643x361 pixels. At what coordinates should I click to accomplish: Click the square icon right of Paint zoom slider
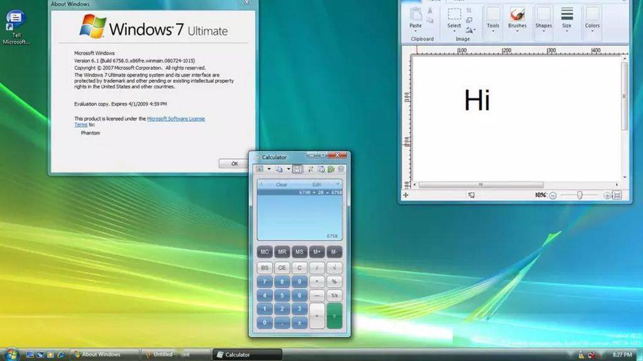coord(617,196)
